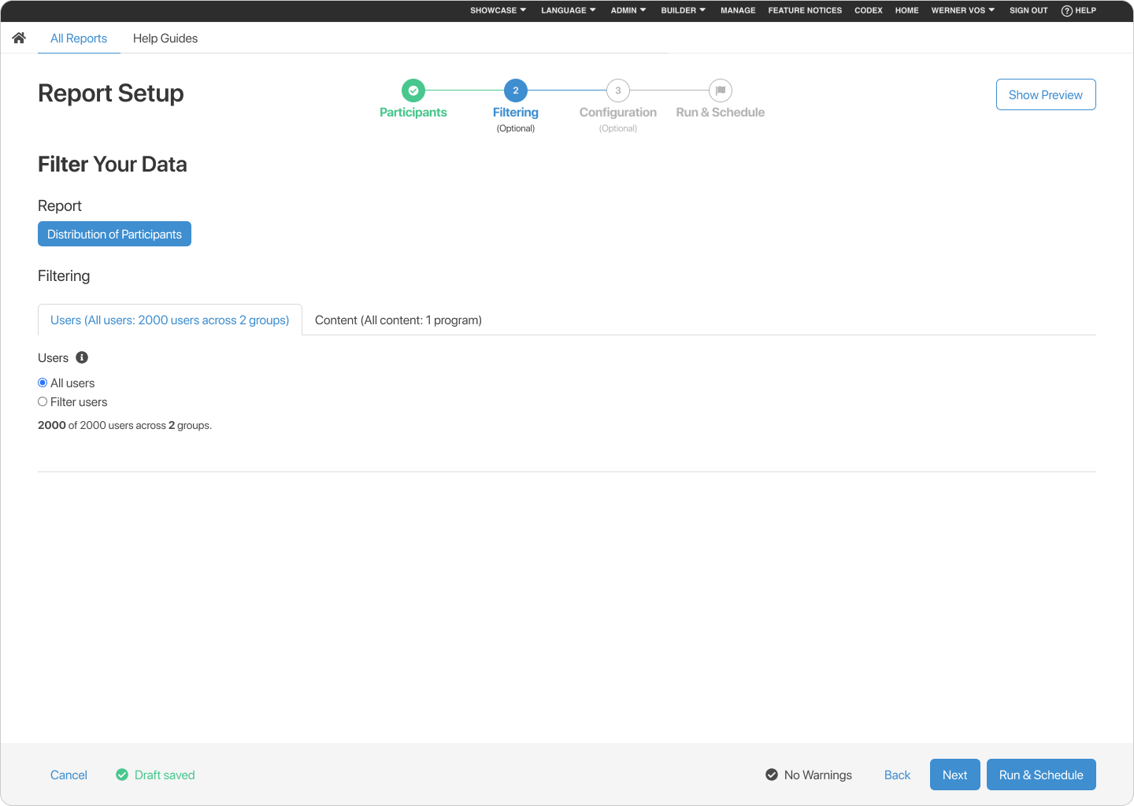Switch to the Content filtering tab
The image size is (1134, 806).
[x=398, y=320]
